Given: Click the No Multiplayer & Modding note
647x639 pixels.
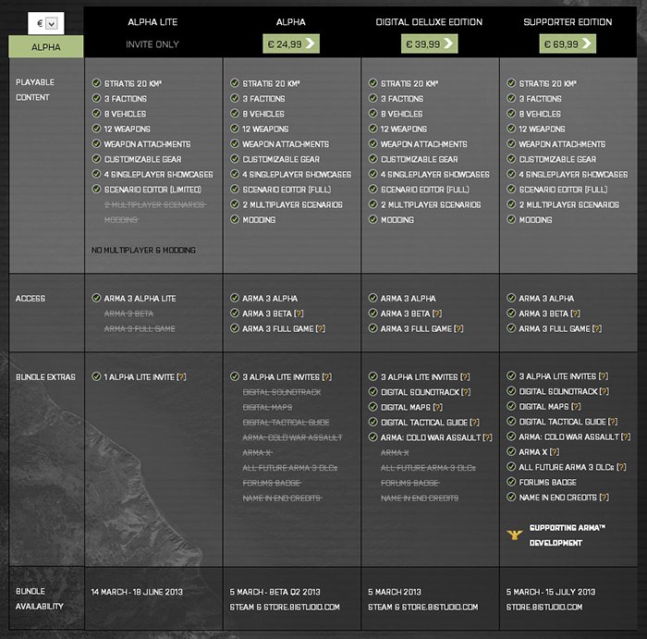Looking at the screenshot, I should 143,251.
